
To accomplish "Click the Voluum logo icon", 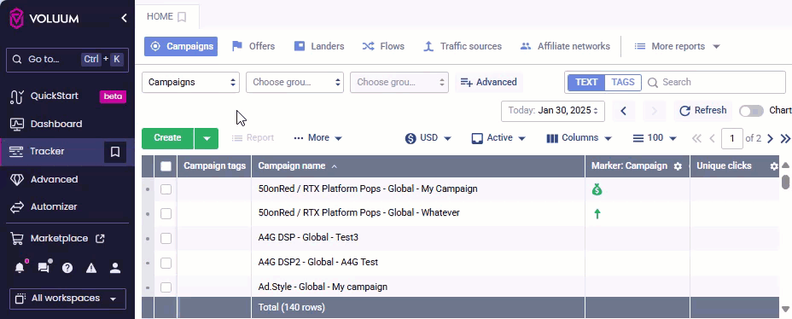I will [17, 19].
